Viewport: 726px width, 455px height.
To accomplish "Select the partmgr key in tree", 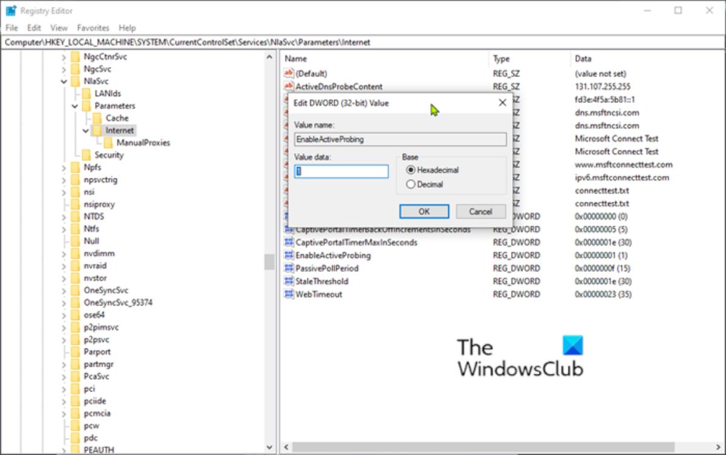I will [99, 364].
